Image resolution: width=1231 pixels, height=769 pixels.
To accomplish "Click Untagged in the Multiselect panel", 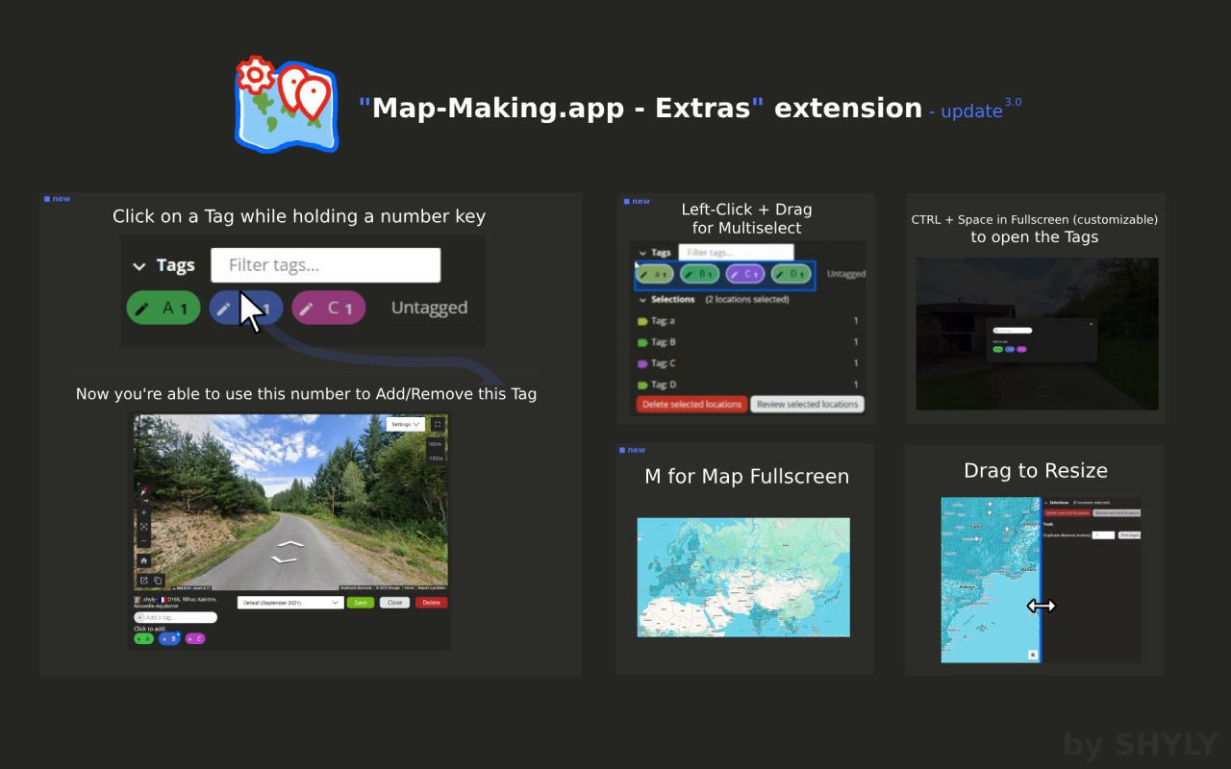I will pos(846,274).
